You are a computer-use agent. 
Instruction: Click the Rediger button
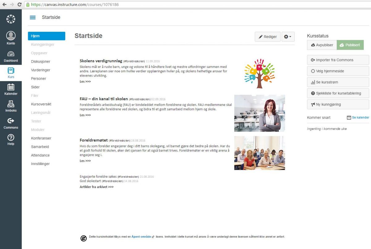coord(268,37)
